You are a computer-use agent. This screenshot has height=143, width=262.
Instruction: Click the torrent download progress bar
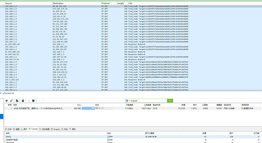tap(97, 108)
